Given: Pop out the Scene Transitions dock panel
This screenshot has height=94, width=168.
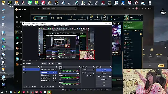Looking at the screenshot, I should pos(94,67).
